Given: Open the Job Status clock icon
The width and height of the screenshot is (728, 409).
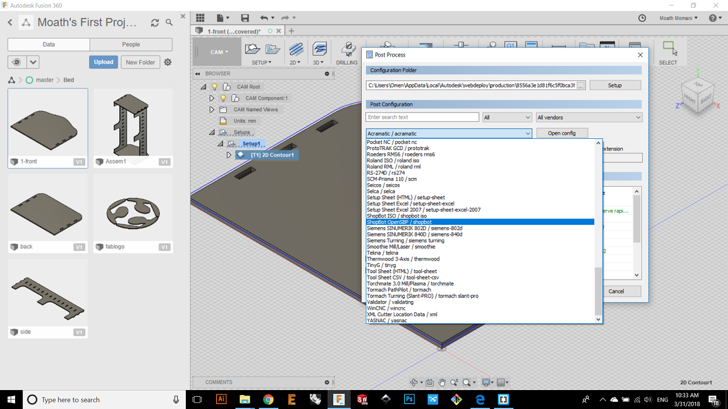Looking at the screenshot, I should tap(642, 18).
